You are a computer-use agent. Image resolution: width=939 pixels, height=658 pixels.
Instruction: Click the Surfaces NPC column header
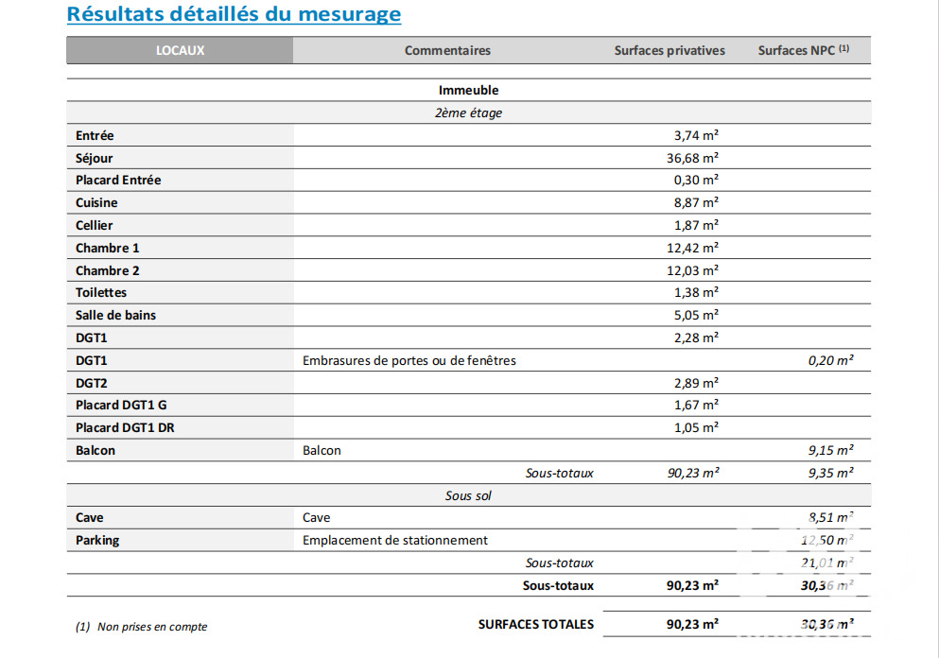click(803, 50)
